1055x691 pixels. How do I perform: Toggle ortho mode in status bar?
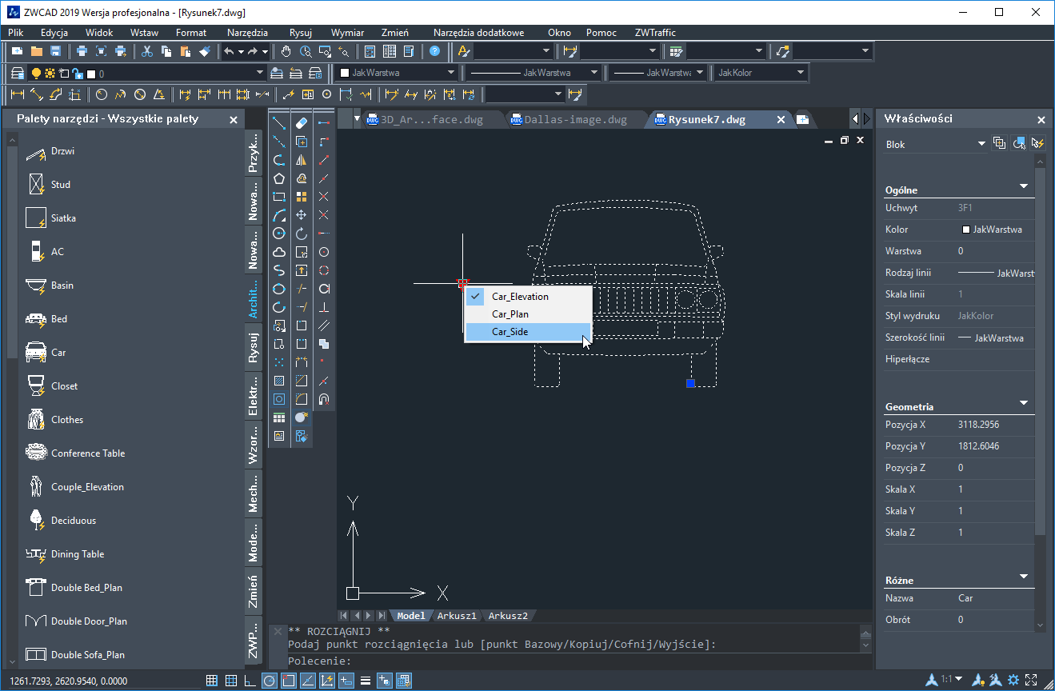click(x=250, y=681)
